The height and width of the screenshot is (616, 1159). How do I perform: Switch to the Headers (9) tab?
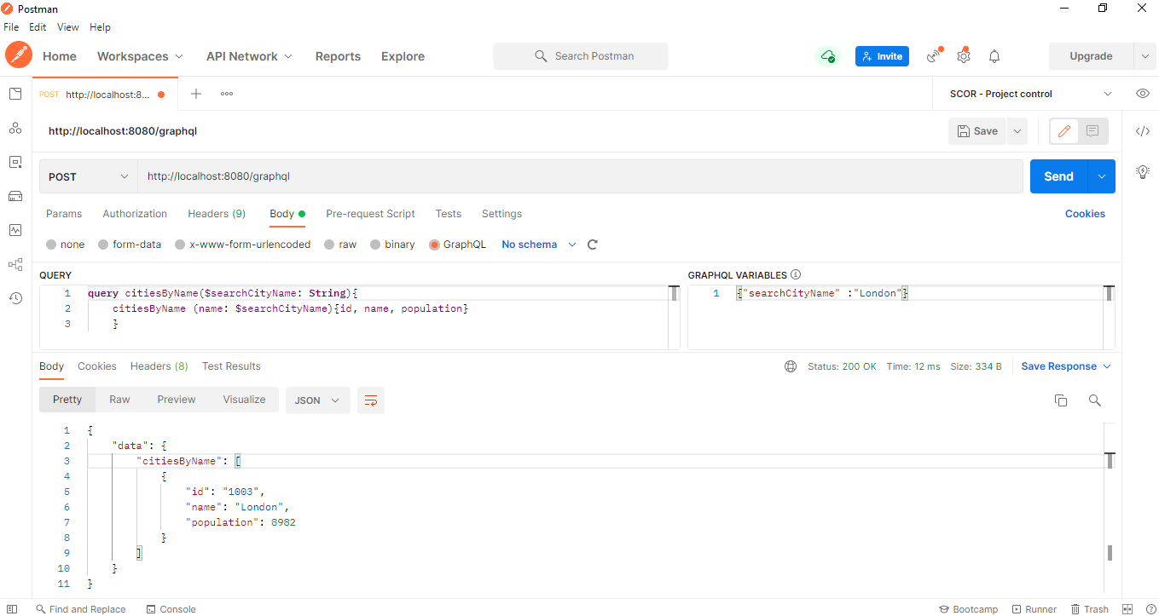216,214
